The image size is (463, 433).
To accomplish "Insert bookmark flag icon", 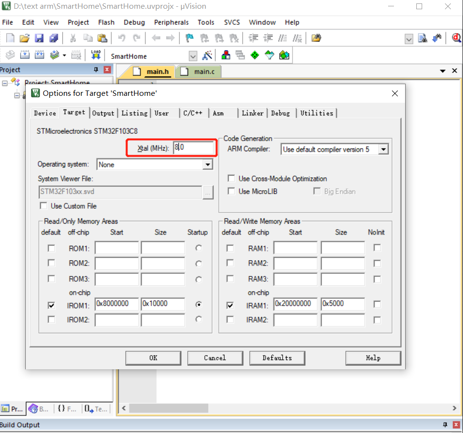I will tap(189, 38).
